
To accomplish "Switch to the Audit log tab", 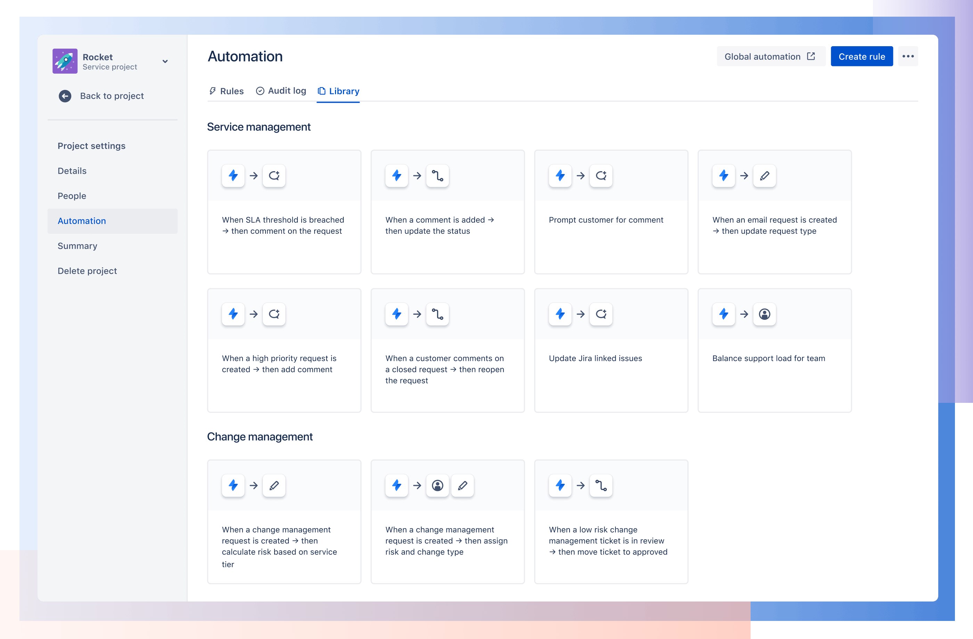I will tap(280, 91).
